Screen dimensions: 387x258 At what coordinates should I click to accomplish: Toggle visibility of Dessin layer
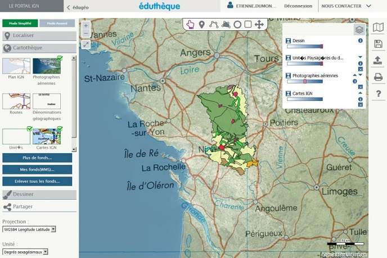pyautogui.click(x=288, y=40)
